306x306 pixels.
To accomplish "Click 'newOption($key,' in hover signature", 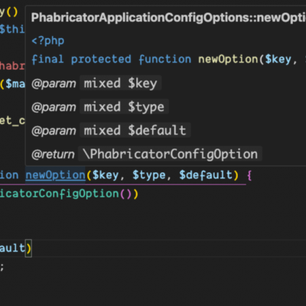I will click(x=247, y=60).
